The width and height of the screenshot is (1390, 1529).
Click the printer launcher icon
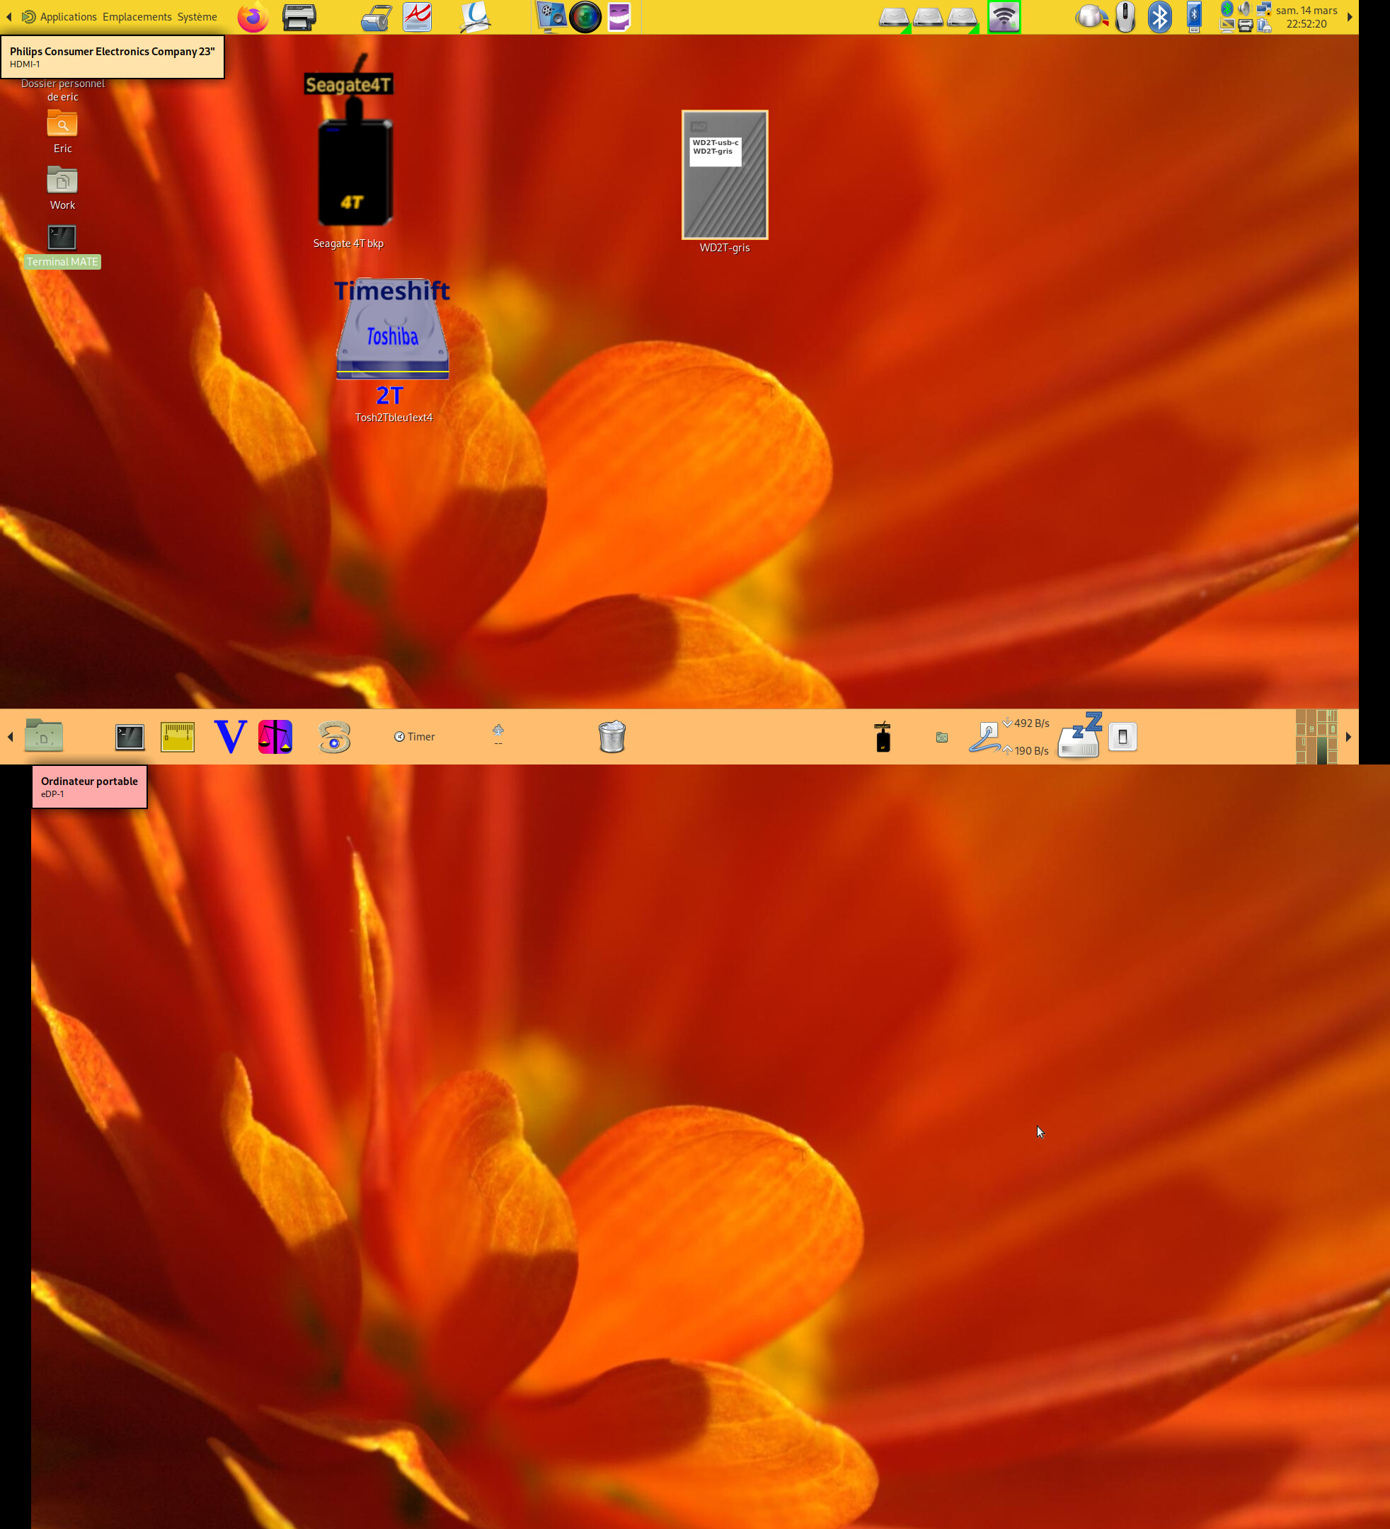(x=299, y=17)
